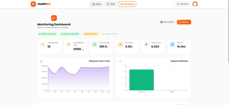Screen dimensions: 229x105
Task: Click the Last updated 20:28:00 text
Action: pos(110,34)
